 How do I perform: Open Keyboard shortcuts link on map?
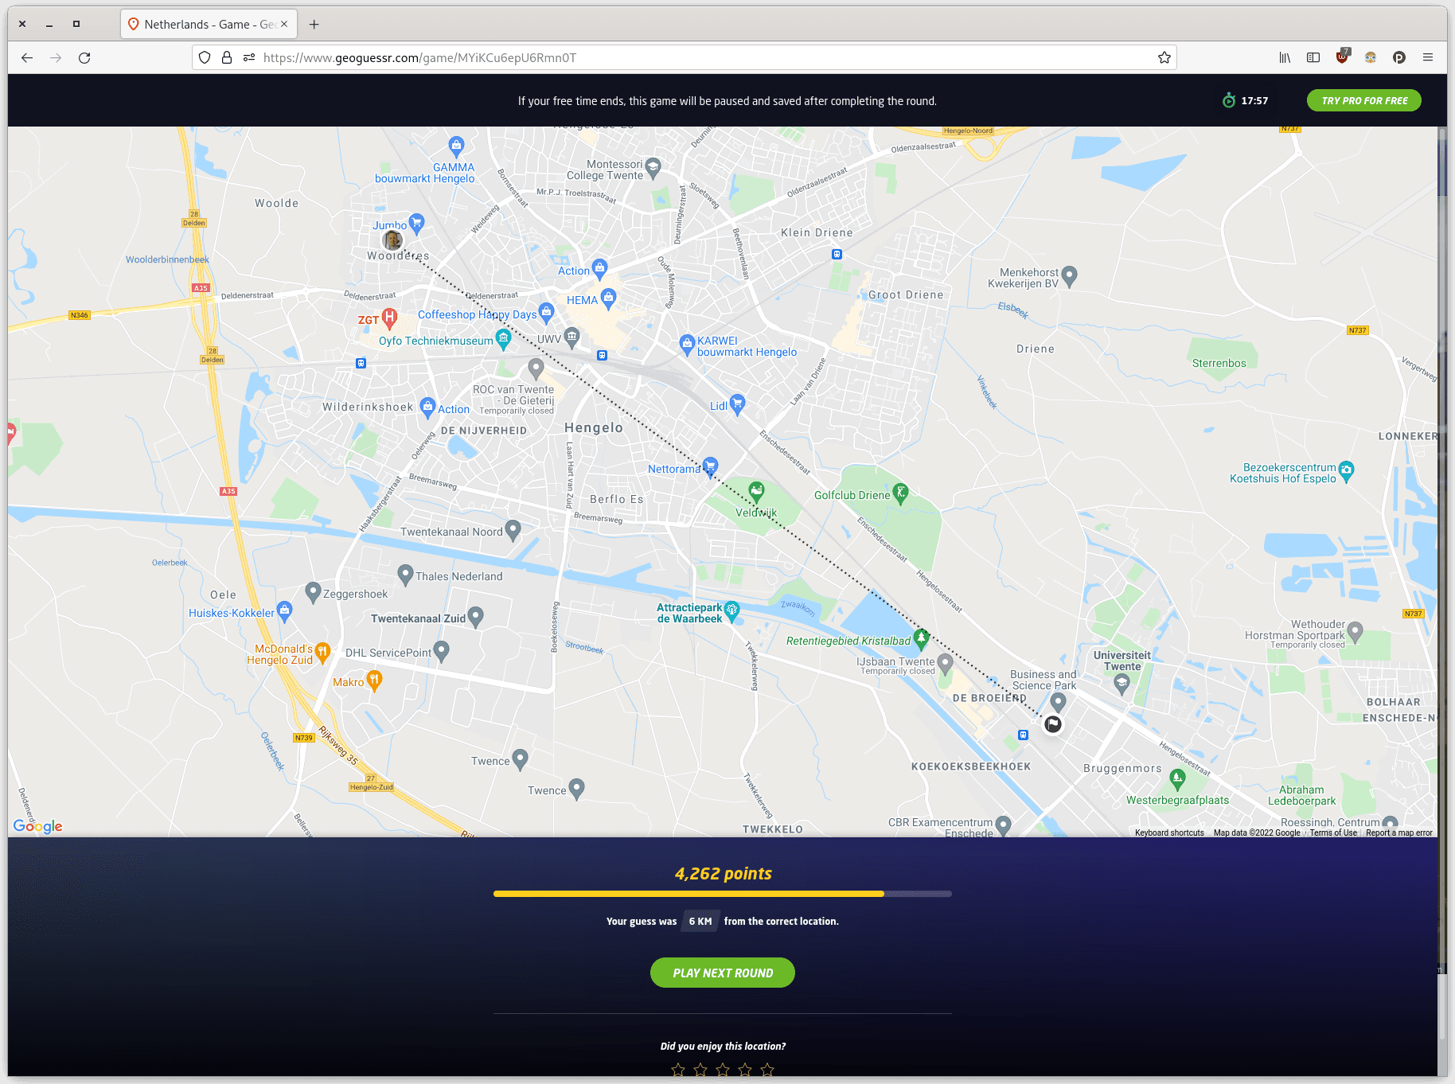[1169, 832]
